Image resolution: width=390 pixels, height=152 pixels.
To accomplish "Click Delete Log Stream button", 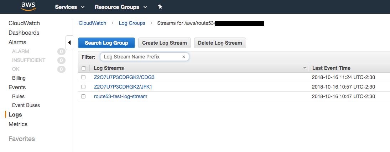I will pyautogui.click(x=220, y=43).
